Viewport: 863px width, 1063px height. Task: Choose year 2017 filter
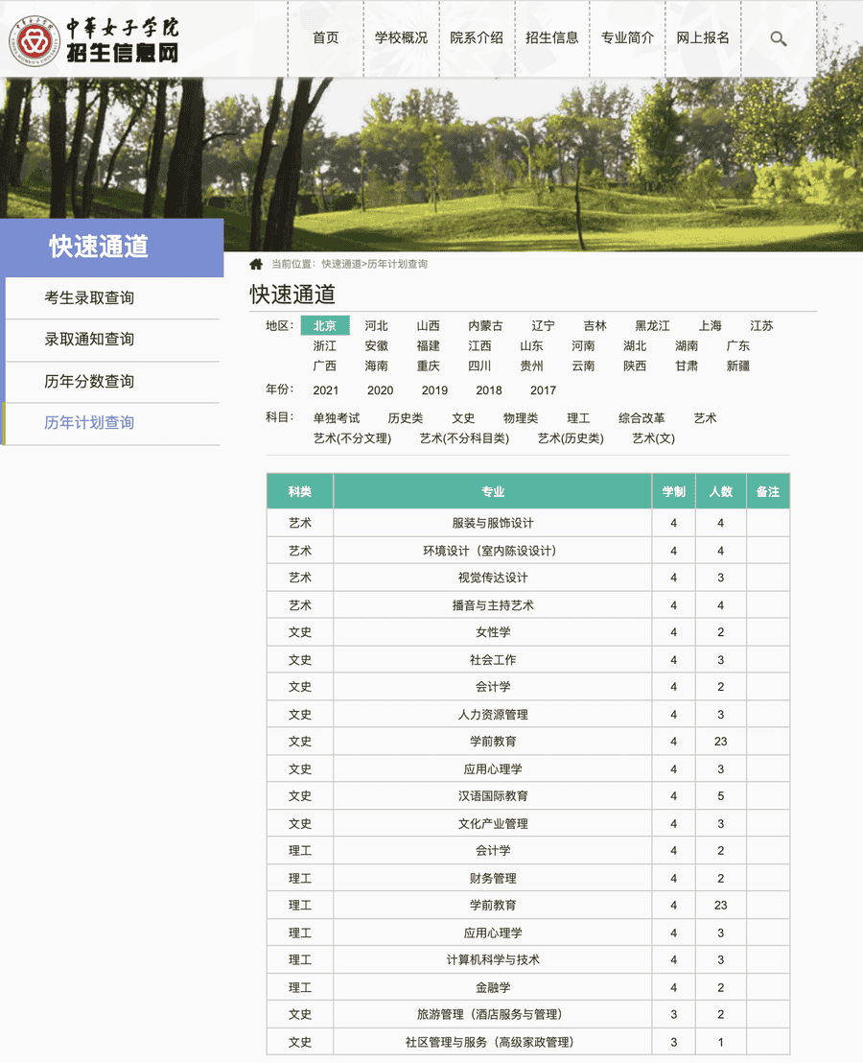coord(543,390)
